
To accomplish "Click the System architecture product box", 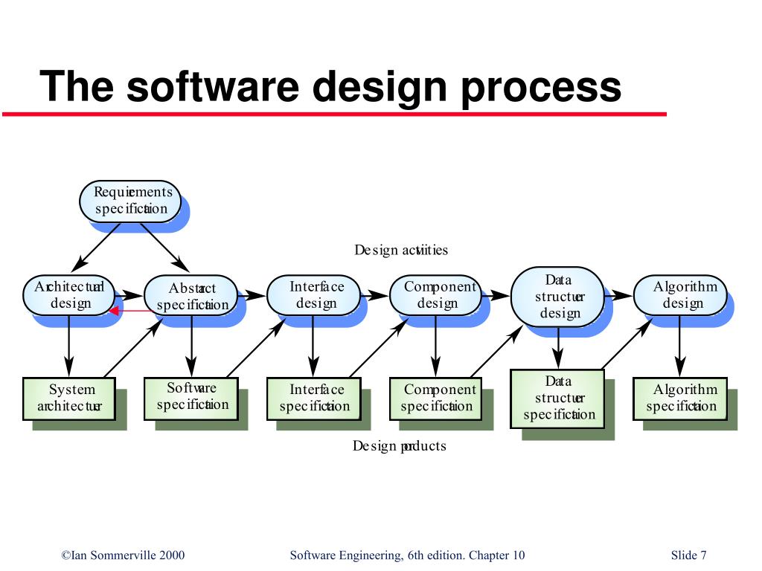I will click(69, 399).
